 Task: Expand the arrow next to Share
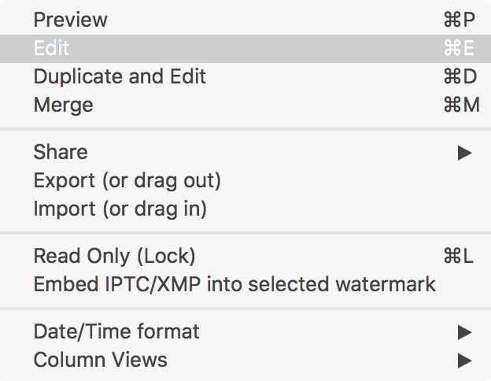click(x=464, y=153)
